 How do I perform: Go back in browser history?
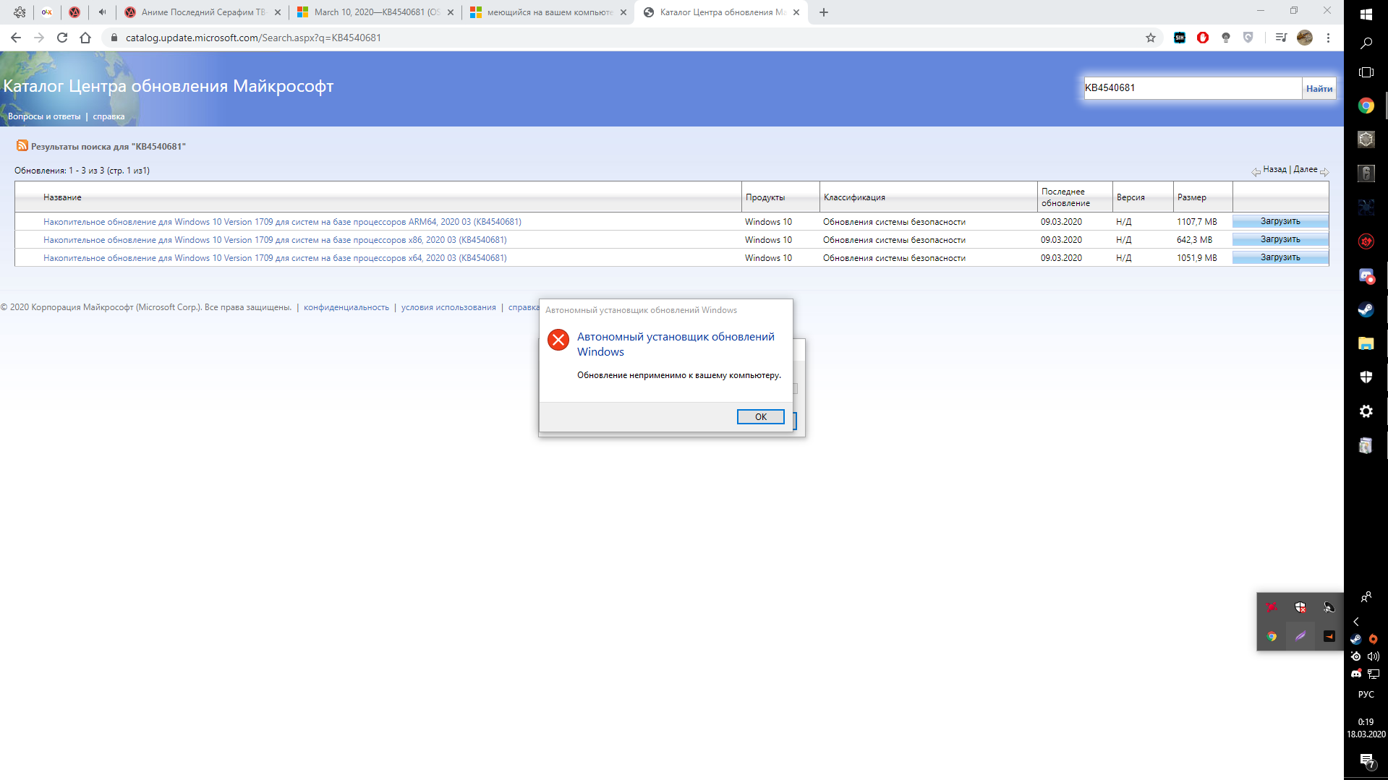point(16,38)
